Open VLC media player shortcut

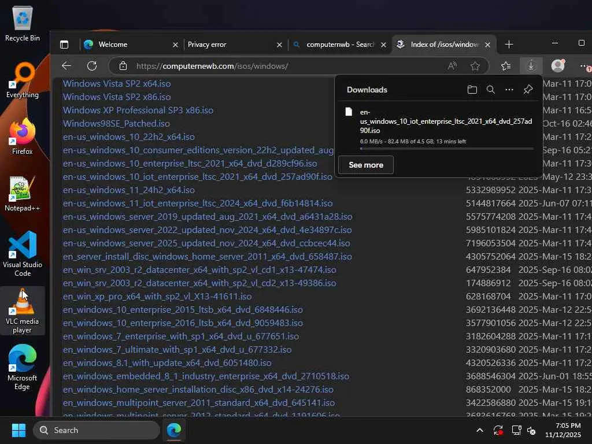click(x=23, y=311)
